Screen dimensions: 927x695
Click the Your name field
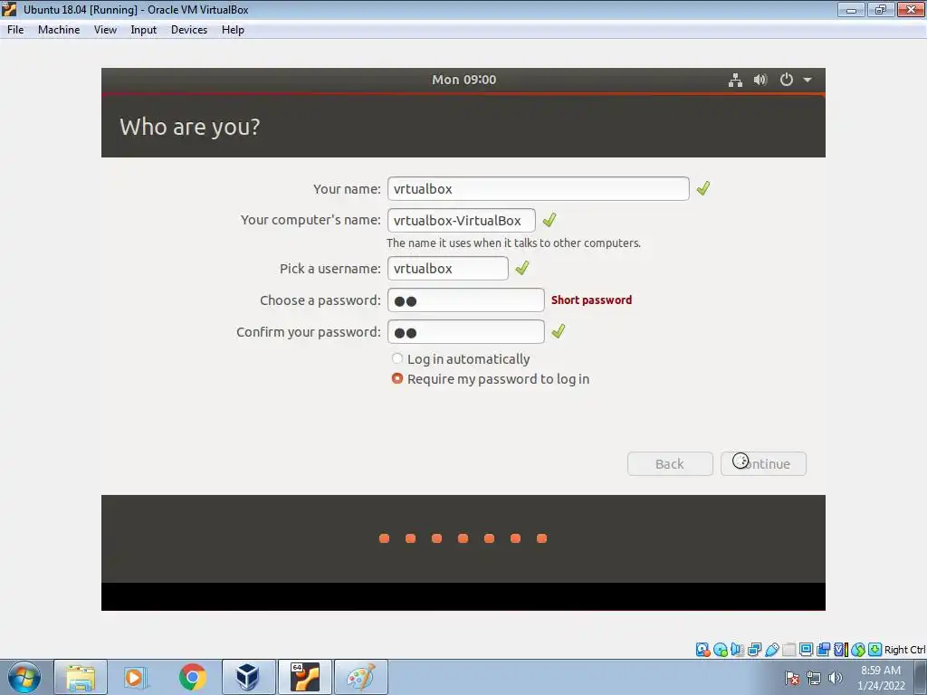[538, 188]
